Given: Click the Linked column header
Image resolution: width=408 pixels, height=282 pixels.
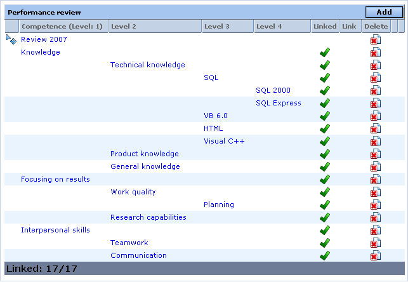Looking at the screenshot, I should pyautogui.click(x=325, y=26).
